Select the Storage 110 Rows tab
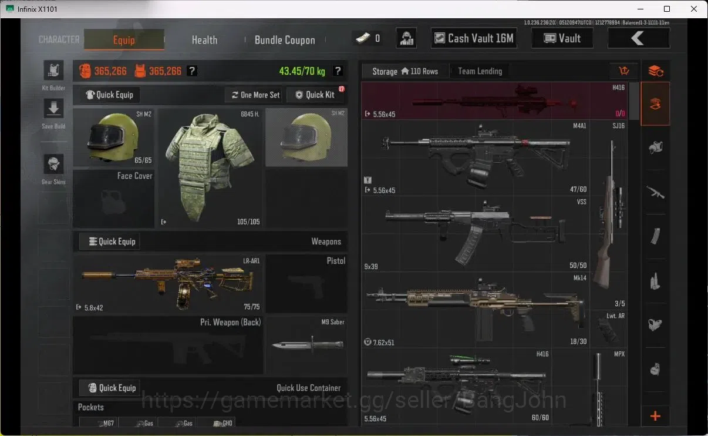 coord(405,71)
